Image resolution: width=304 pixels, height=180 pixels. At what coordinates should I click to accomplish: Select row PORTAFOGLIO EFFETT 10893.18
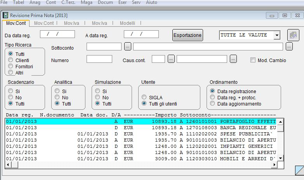(x=141, y=121)
